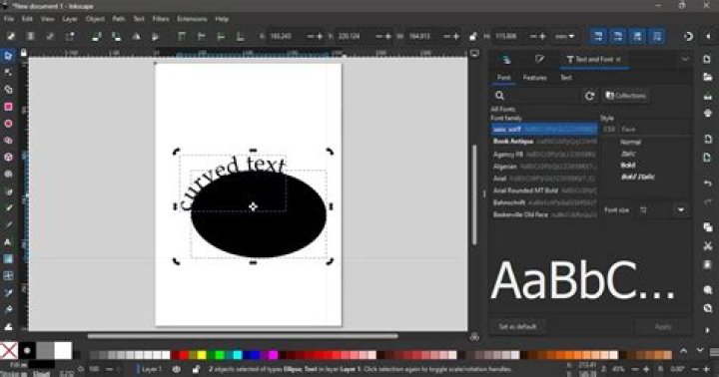719x377 pixels.
Task: Close the Text and Font tab
Action: coord(618,60)
